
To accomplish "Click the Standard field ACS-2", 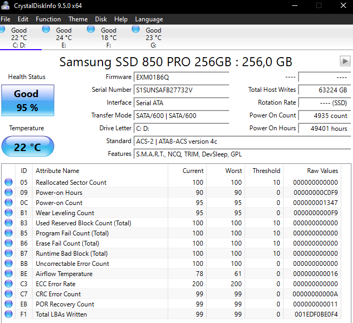I will point(242,141).
